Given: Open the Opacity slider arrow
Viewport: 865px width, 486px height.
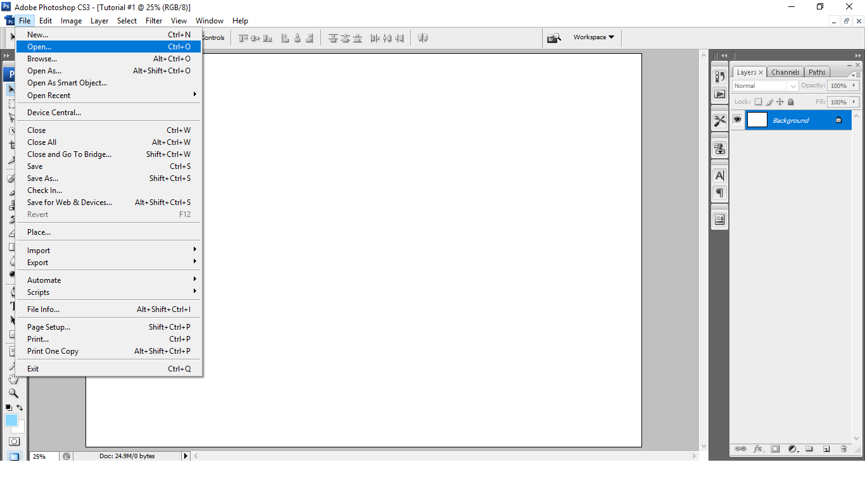Looking at the screenshot, I should tap(854, 85).
